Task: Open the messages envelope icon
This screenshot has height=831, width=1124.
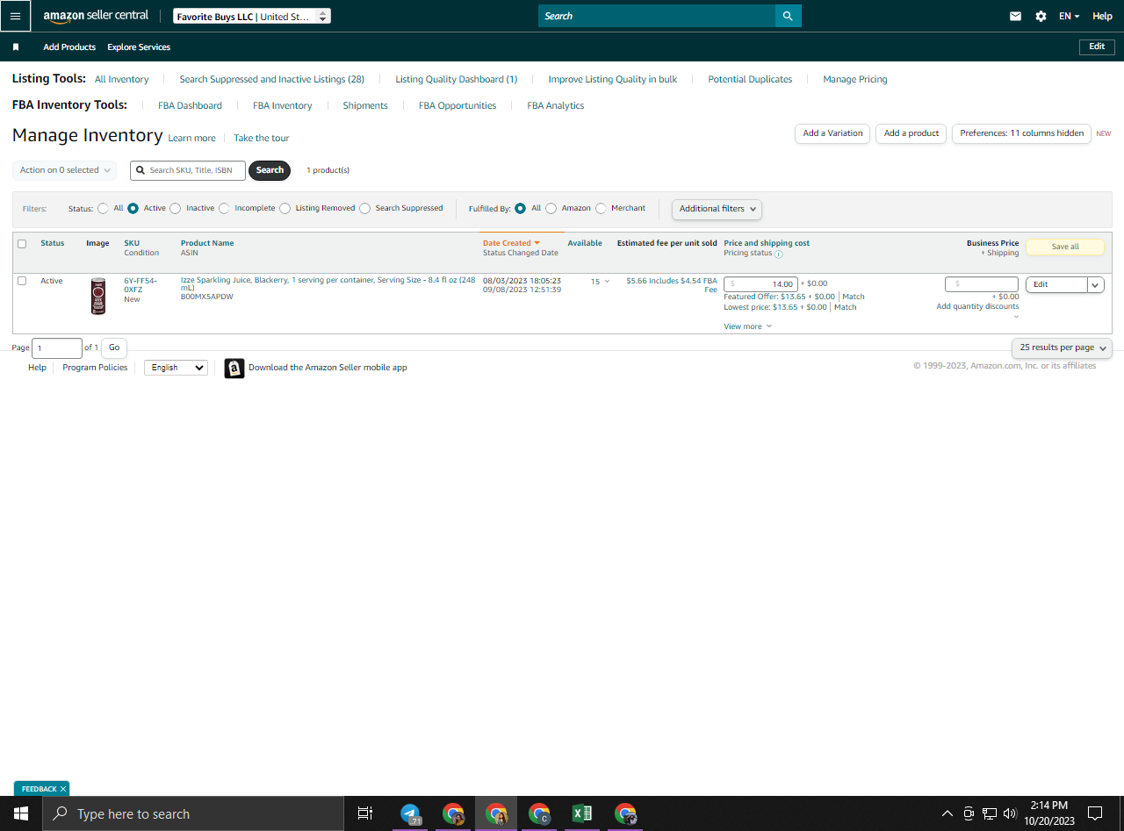Action: [1015, 16]
